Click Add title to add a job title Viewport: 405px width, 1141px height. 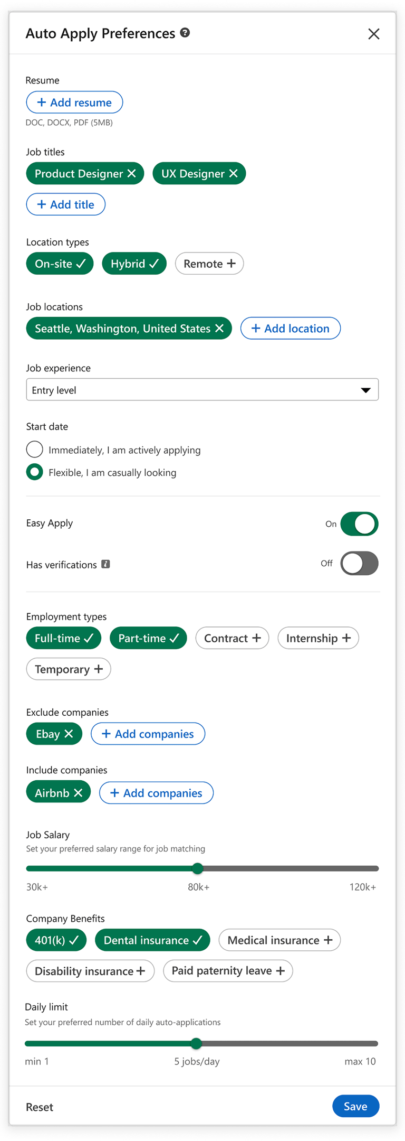click(66, 204)
